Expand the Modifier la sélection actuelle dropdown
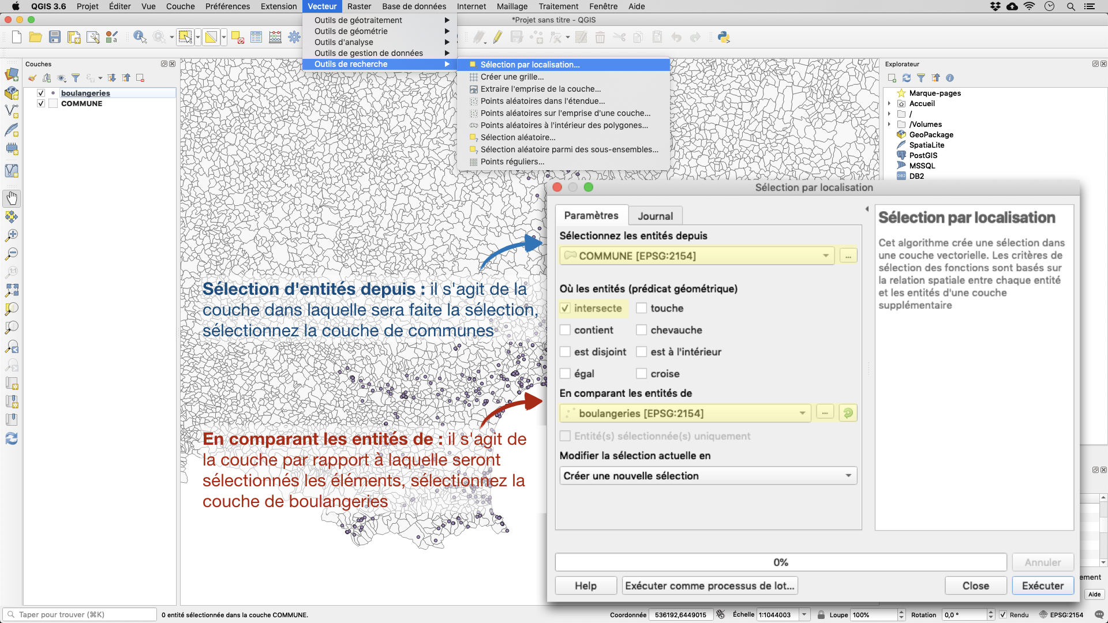1108x623 pixels. (847, 475)
